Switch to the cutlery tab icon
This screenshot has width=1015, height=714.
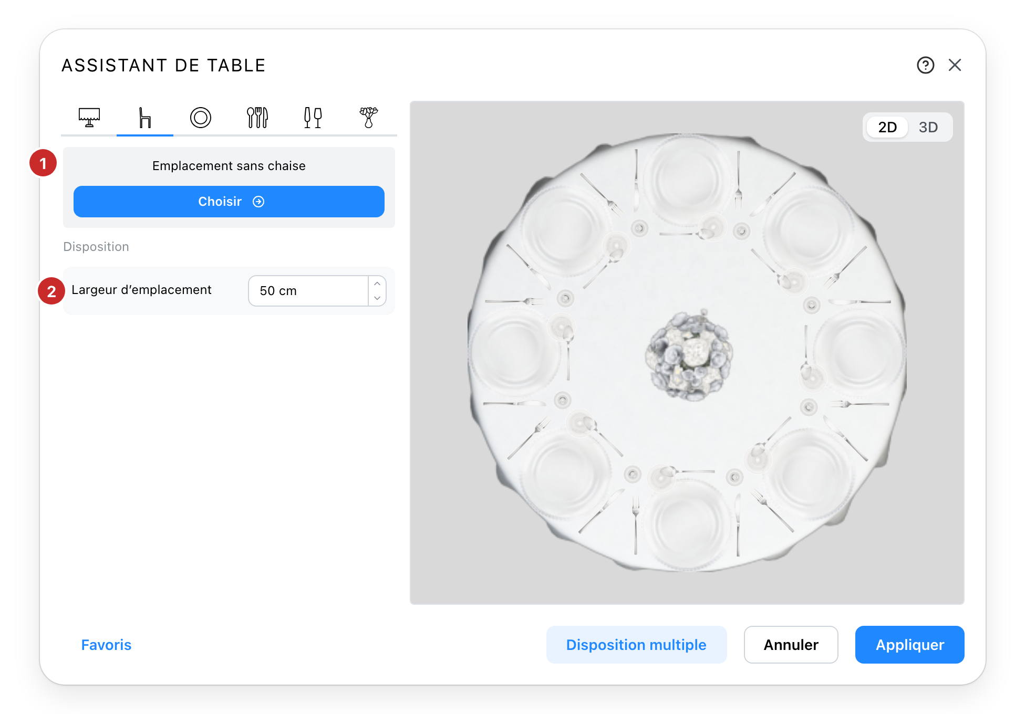(257, 118)
